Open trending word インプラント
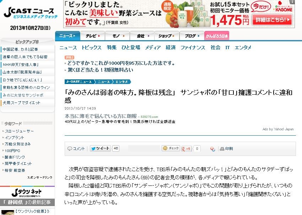This screenshot has width=302, height=215. coord(15,138)
